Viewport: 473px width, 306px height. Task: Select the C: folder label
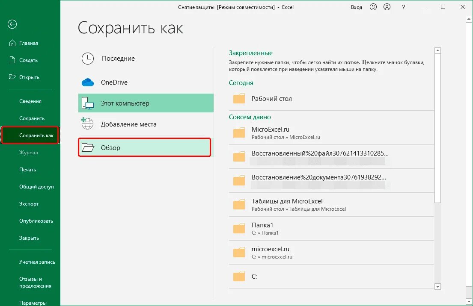click(254, 277)
